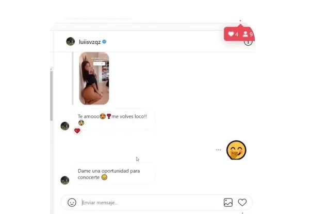Click the conversation scrollbar on the left
Screen dimensions: 312x214
[x=52, y=95]
